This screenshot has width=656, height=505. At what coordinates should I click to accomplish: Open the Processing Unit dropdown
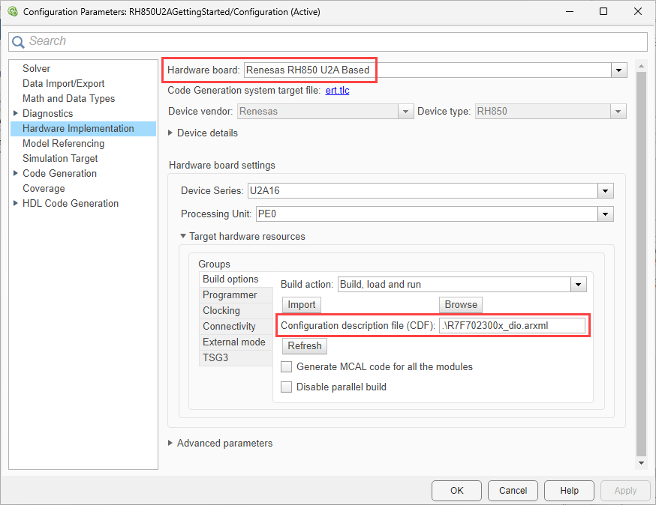(606, 214)
